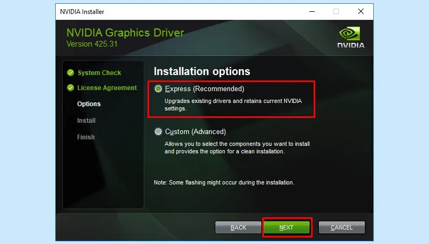Click the 'Version 425.31' text
The height and width of the screenshot is (244, 429).
[92, 44]
